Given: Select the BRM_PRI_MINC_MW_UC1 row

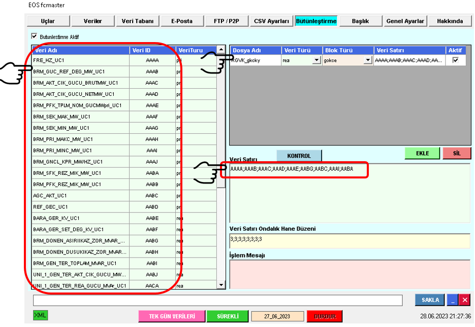Looking at the screenshot, I should 124,151.
